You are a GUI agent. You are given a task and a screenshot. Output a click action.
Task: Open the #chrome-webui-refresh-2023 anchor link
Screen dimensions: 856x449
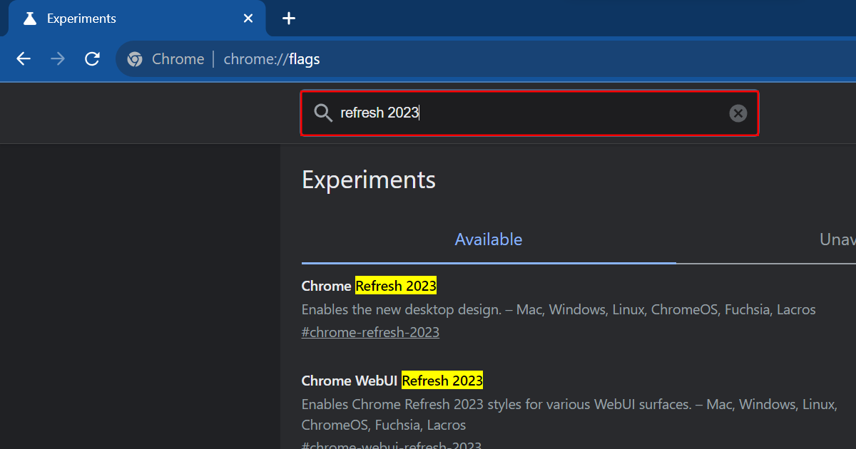pyautogui.click(x=391, y=445)
